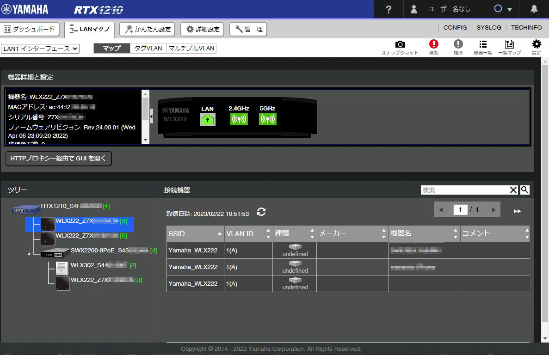549x355 pixels.
Task: Take a snapshot of the LAN map
Action: [x=400, y=46]
